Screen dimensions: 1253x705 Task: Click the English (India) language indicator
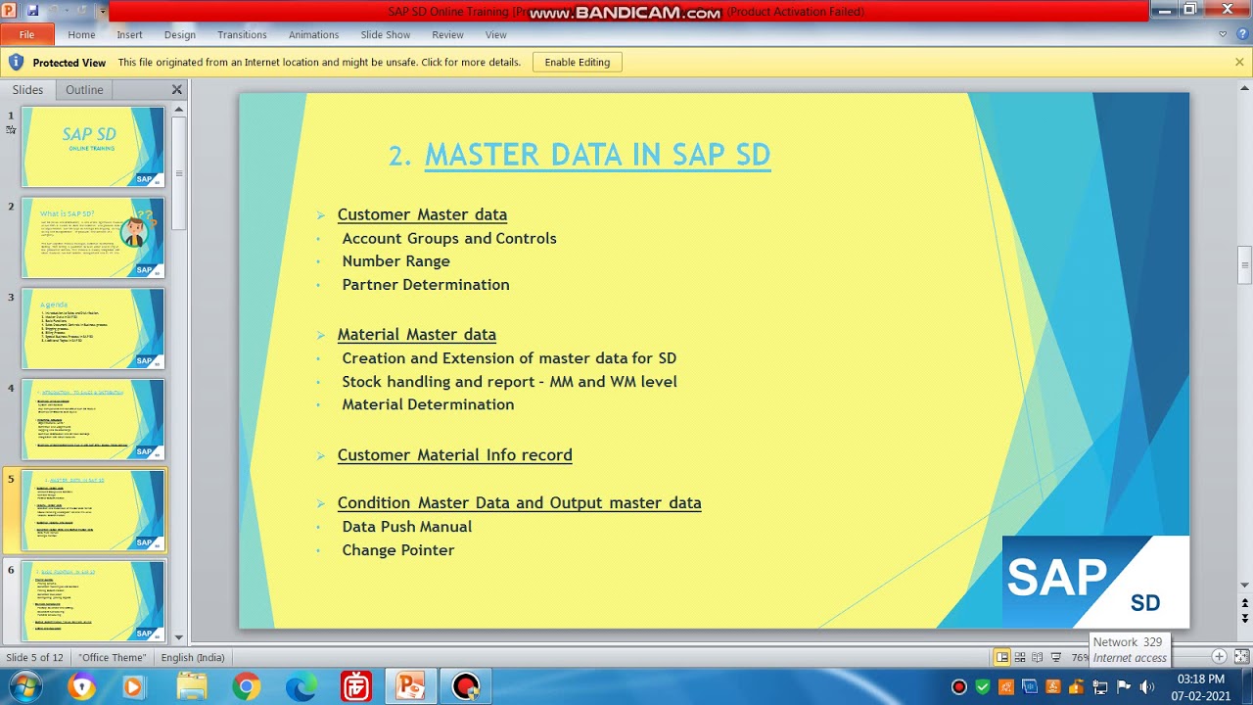[x=193, y=658]
